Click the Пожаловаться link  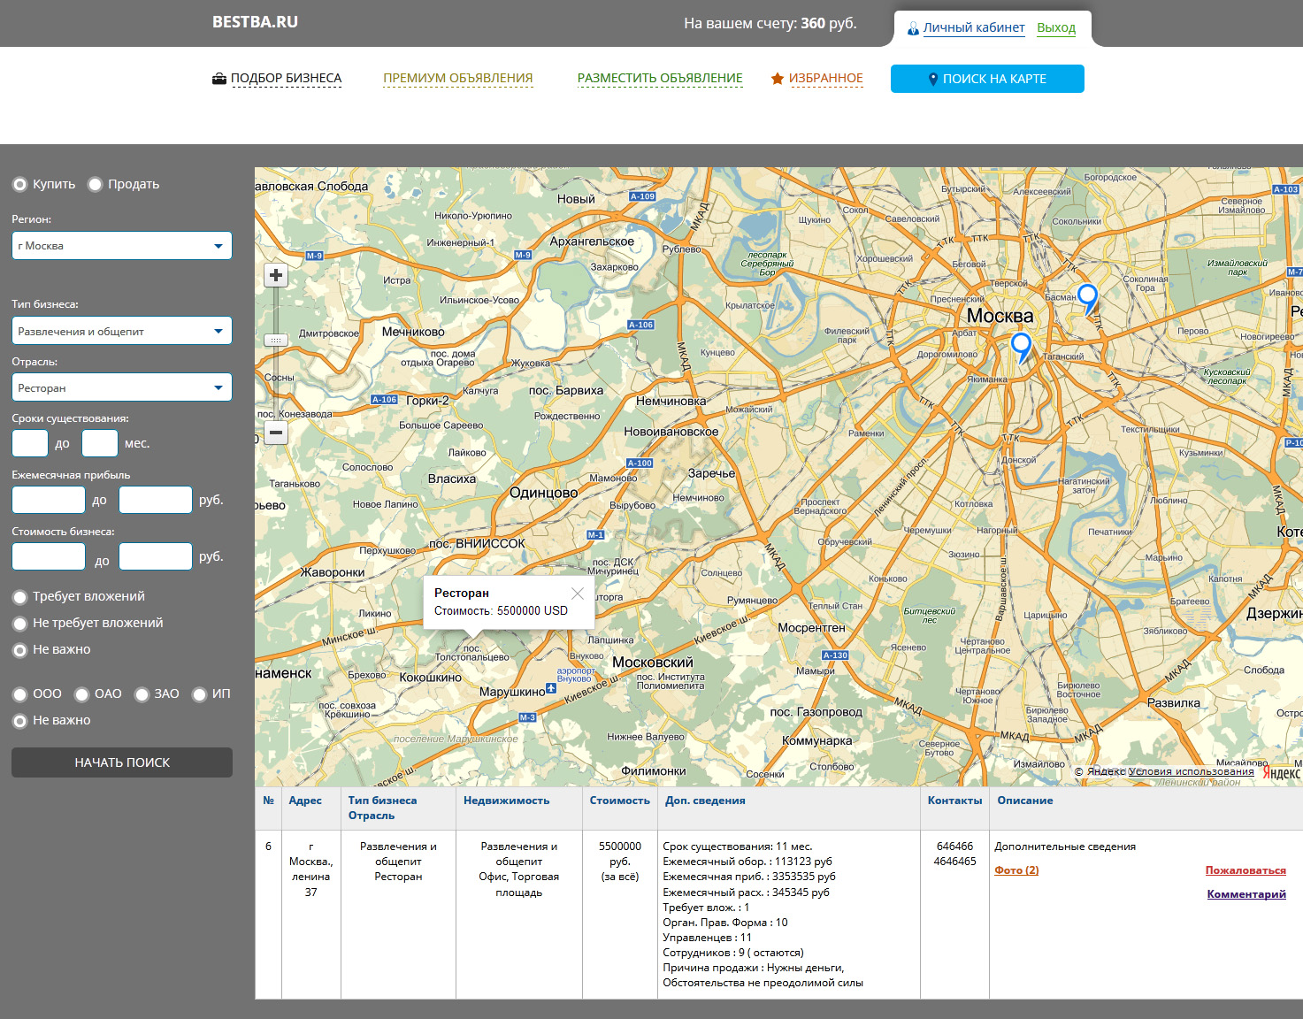pyautogui.click(x=1246, y=870)
